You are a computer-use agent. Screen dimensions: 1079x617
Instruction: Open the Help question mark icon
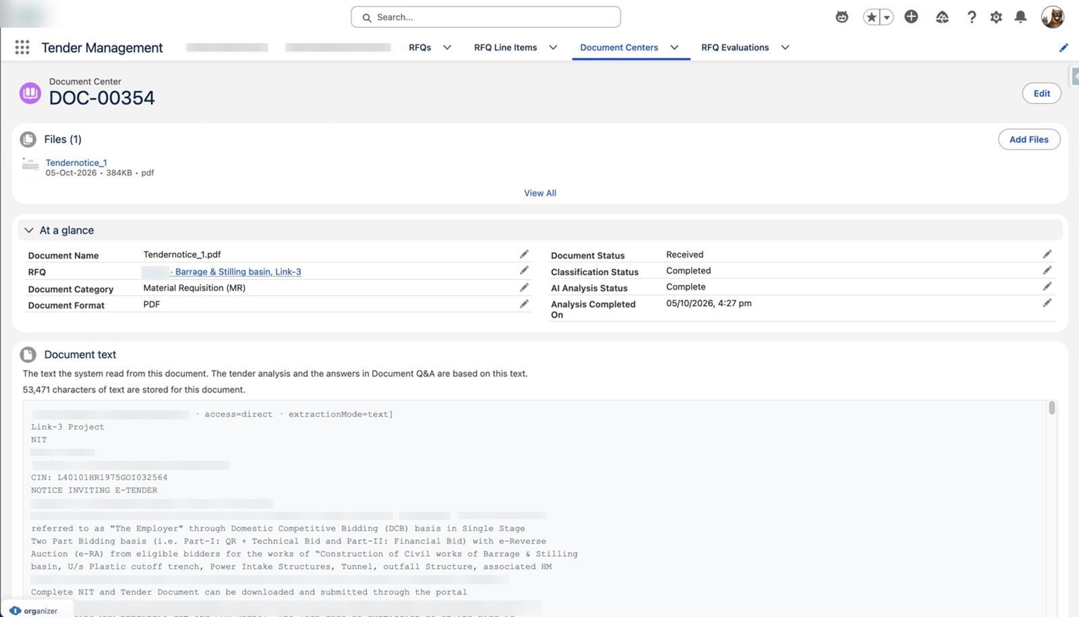971,17
